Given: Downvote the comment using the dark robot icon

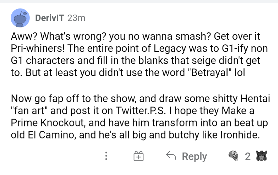Looking at the screenshot, I should 262,156.
